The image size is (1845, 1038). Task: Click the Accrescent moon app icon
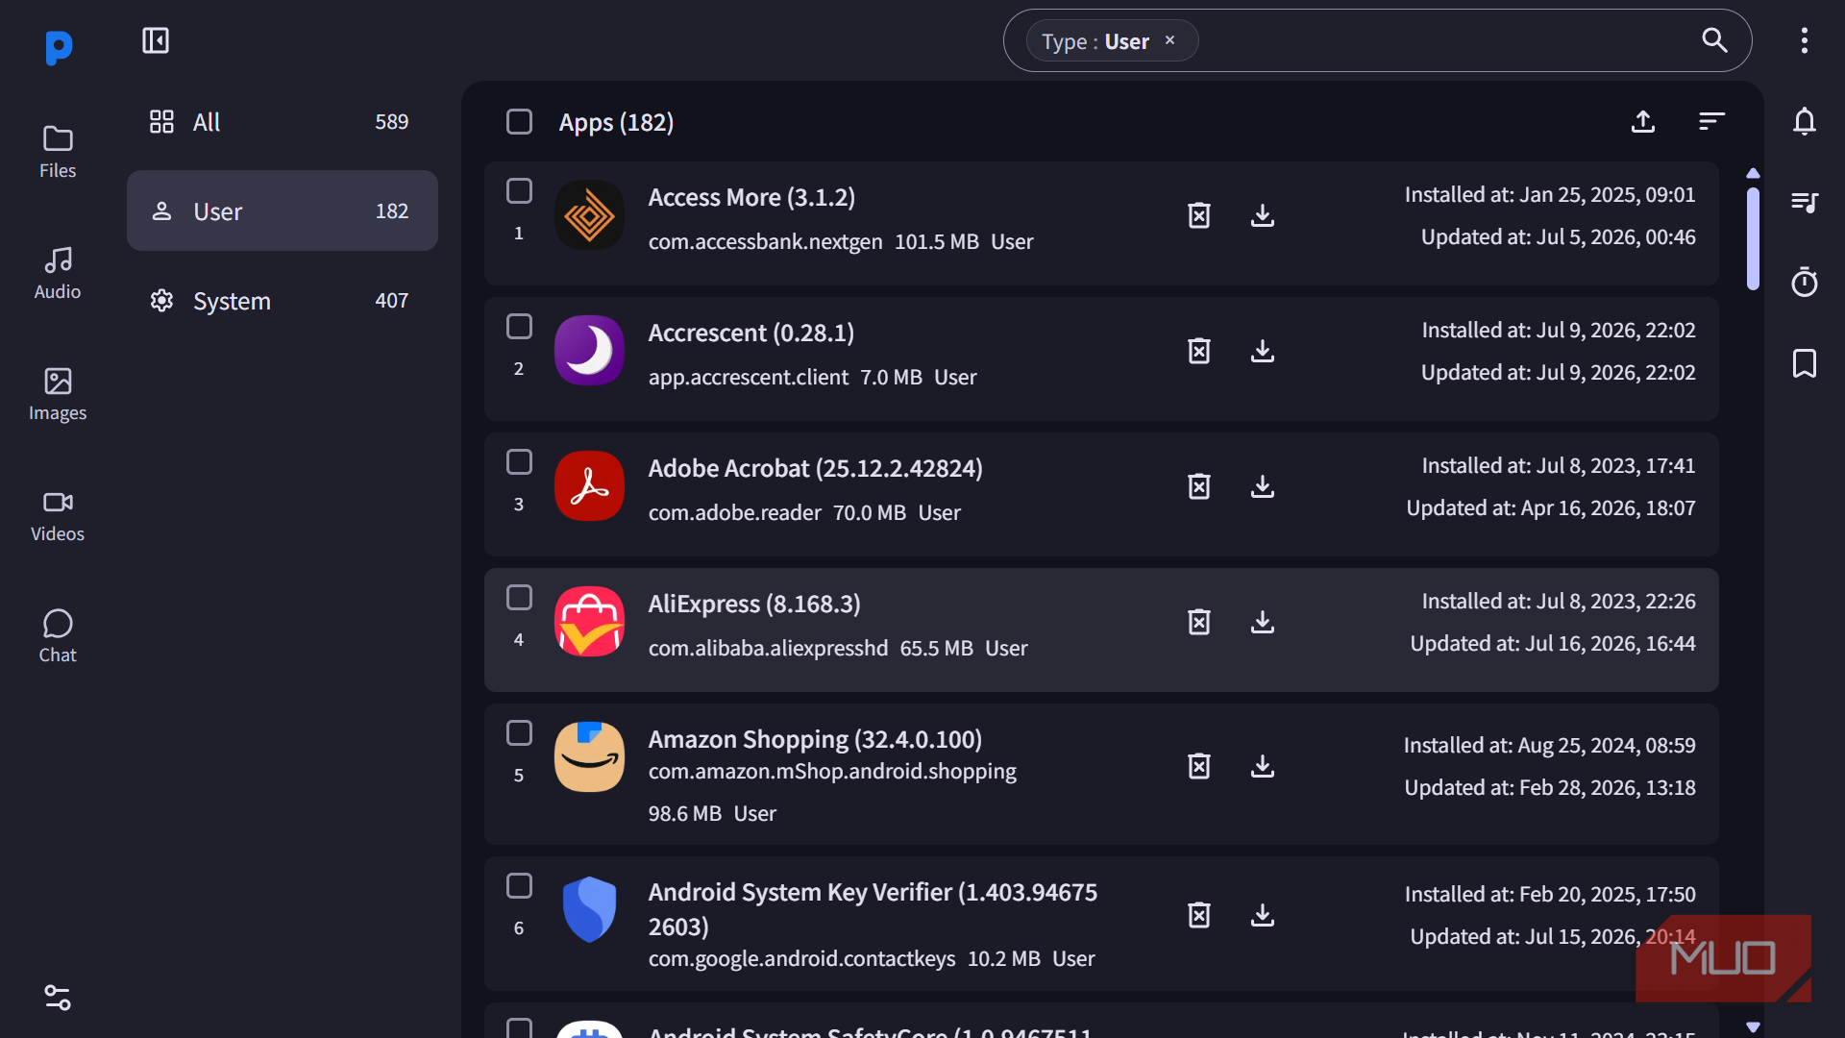click(589, 351)
